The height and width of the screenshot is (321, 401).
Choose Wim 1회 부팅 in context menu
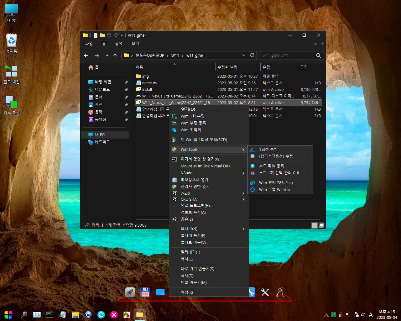click(x=209, y=116)
